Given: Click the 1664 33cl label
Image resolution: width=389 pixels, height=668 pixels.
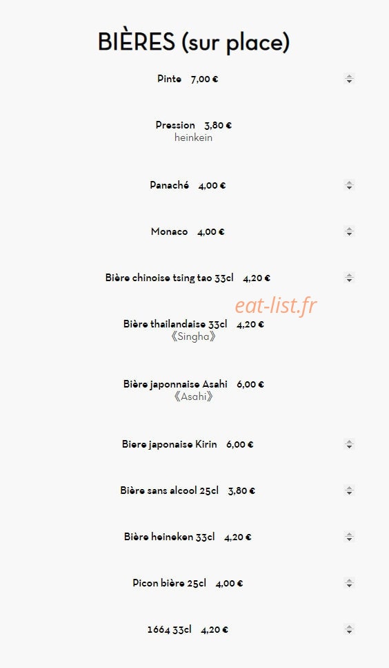Looking at the screenshot, I should point(169,629).
